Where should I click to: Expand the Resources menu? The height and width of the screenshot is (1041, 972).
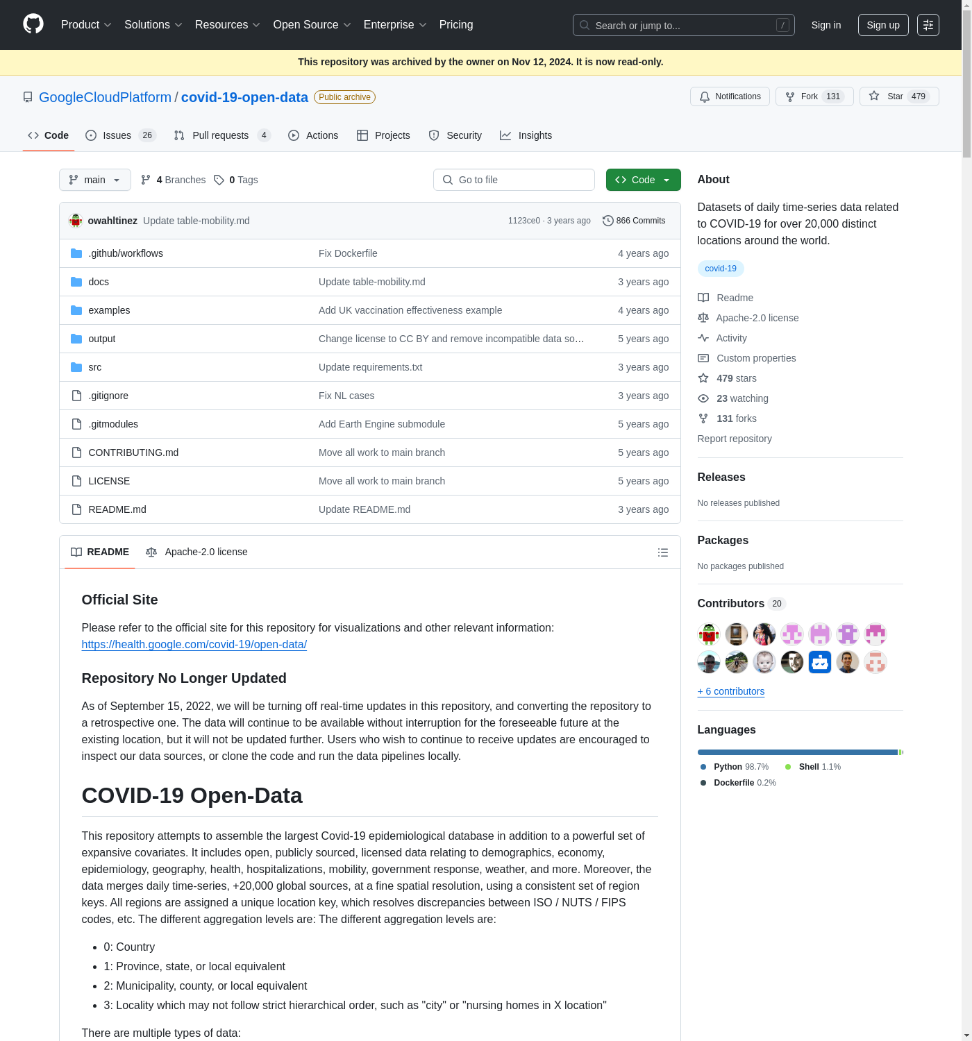point(228,25)
